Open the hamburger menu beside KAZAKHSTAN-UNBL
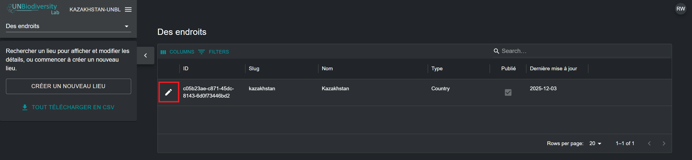Screen dimensions: 692x160 pyautogui.click(x=128, y=9)
